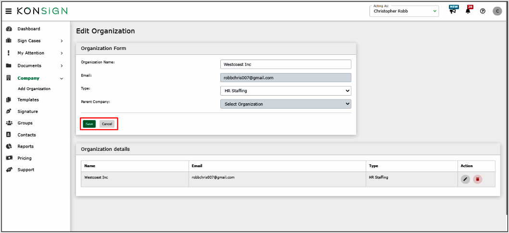509x233 pixels.
Task: Expand the My Attention submenu chevron
Action: 62,53
